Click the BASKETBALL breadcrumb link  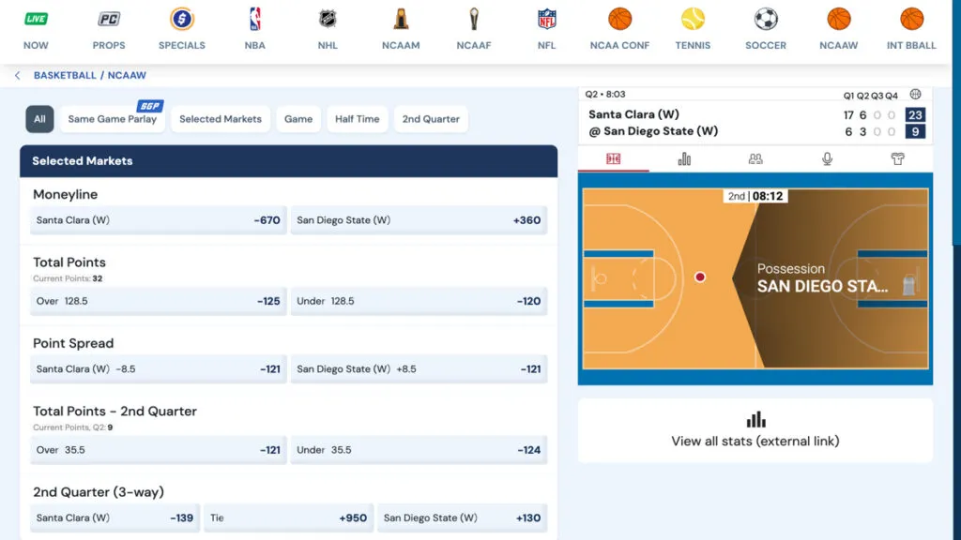point(65,75)
